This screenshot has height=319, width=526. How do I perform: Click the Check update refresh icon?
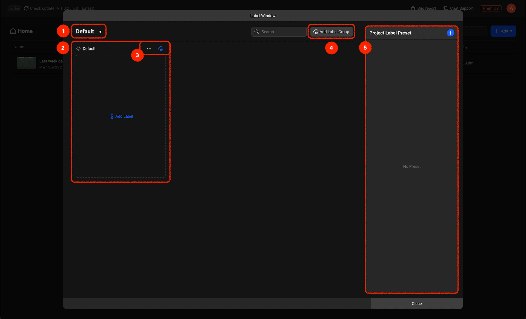click(26, 8)
